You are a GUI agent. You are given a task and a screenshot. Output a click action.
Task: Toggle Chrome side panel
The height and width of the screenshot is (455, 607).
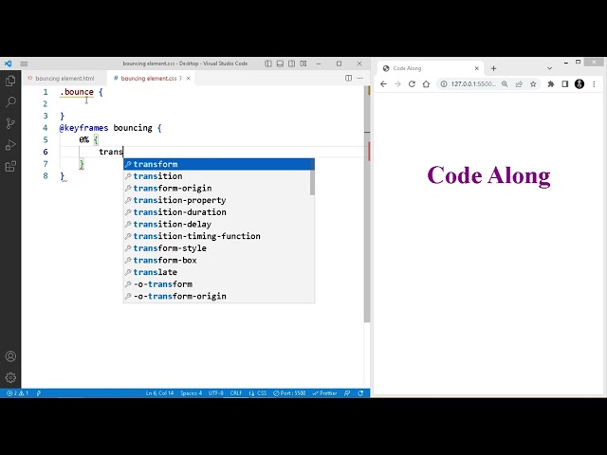tap(565, 84)
